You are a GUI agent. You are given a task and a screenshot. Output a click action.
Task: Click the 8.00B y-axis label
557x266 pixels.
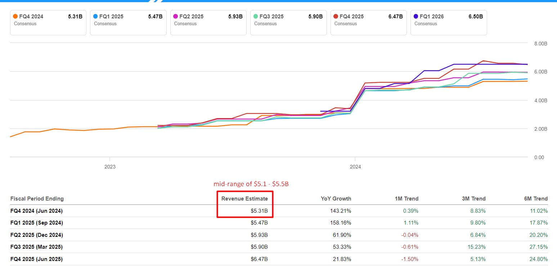click(x=541, y=44)
